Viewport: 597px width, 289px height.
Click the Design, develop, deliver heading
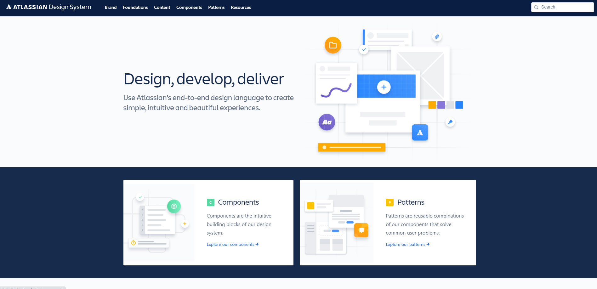tap(203, 79)
